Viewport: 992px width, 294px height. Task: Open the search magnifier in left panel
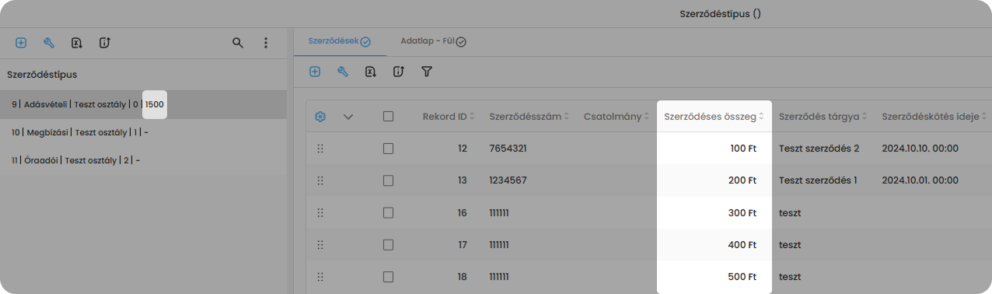point(238,43)
